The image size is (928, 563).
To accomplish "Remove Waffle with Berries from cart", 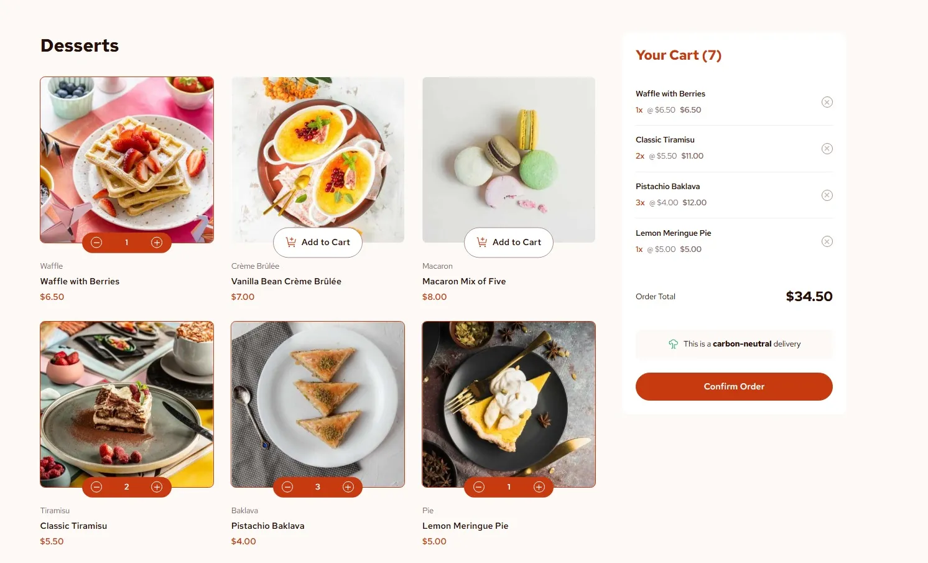I will (x=827, y=102).
